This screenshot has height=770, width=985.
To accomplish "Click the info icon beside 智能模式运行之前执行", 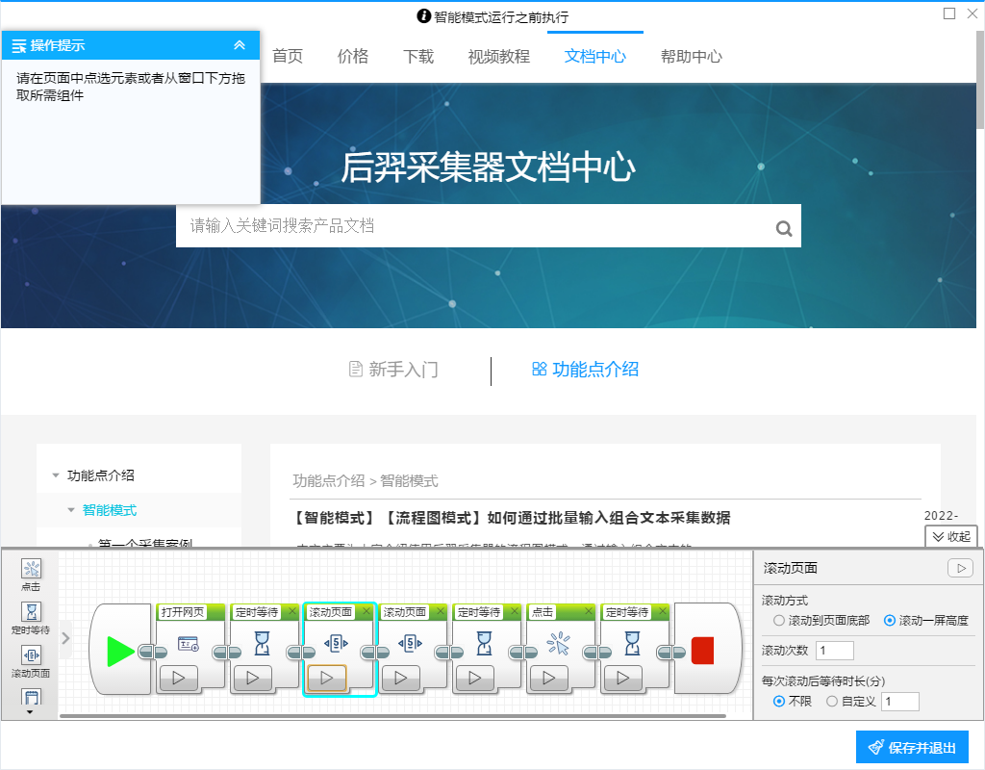I will (424, 16).
